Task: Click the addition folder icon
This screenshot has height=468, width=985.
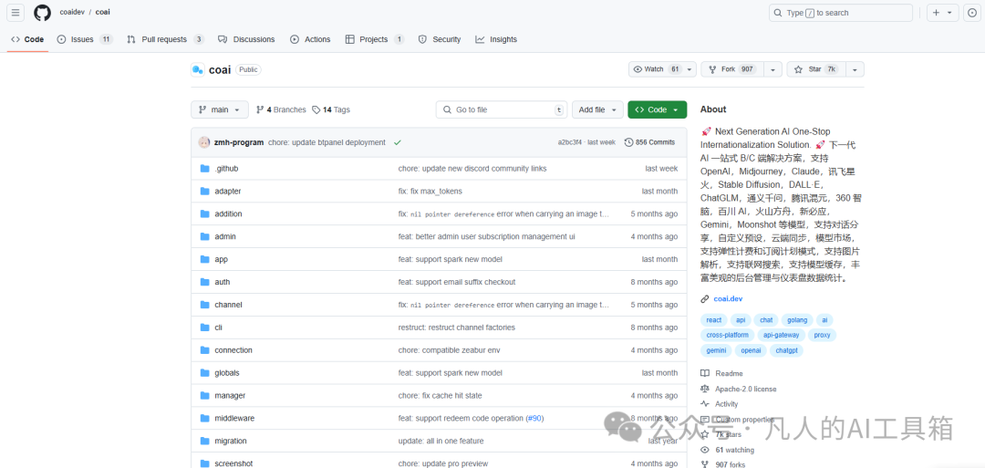Action: pyautogui.click(x=204, y=213)
